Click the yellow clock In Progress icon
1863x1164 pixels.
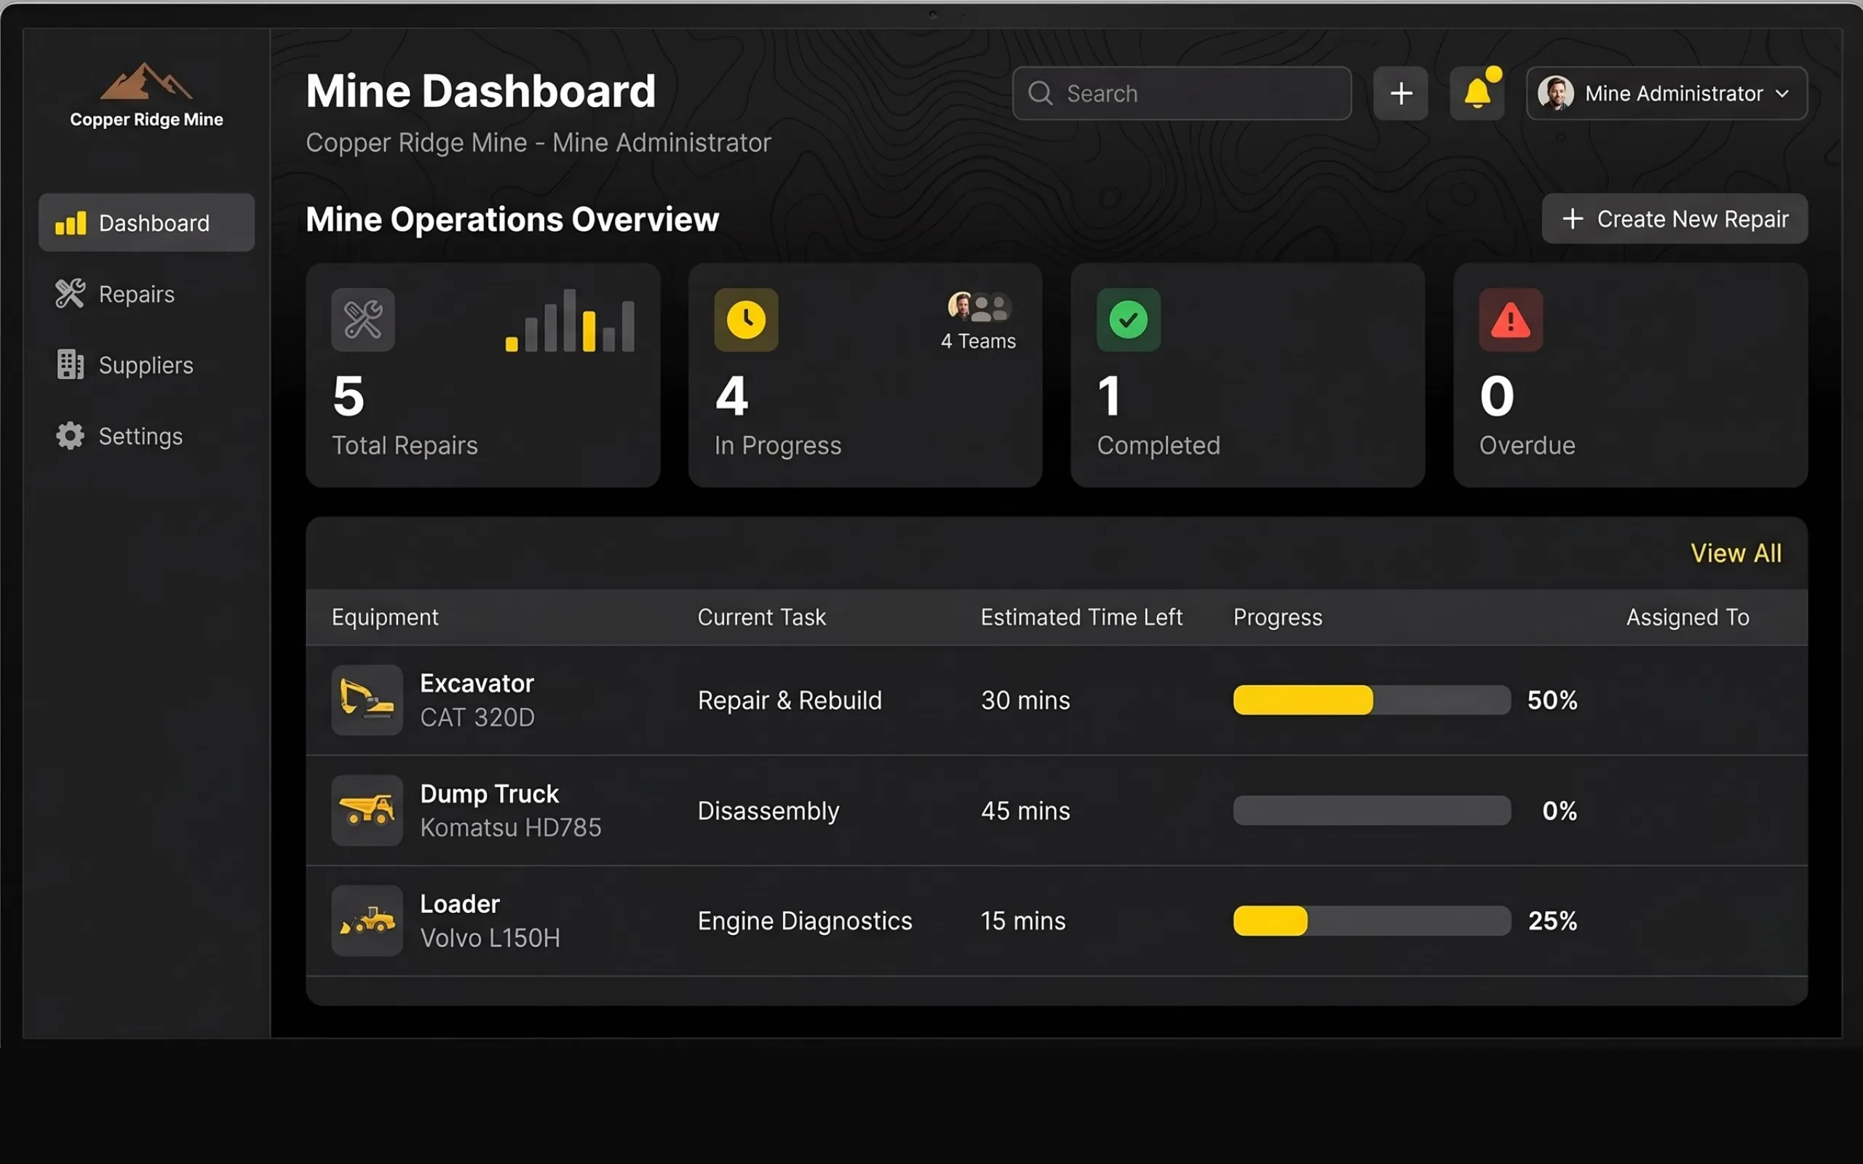746,319
